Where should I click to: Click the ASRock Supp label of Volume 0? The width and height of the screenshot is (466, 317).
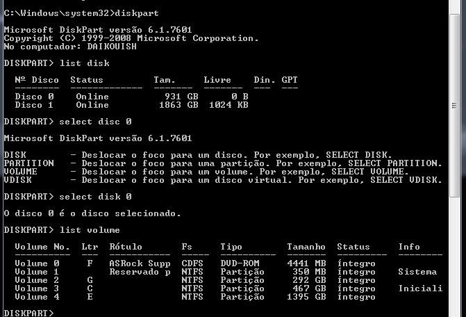click(140, 263)
